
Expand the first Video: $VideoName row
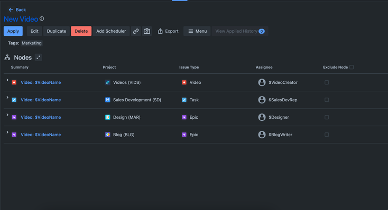tap(7, 80)
